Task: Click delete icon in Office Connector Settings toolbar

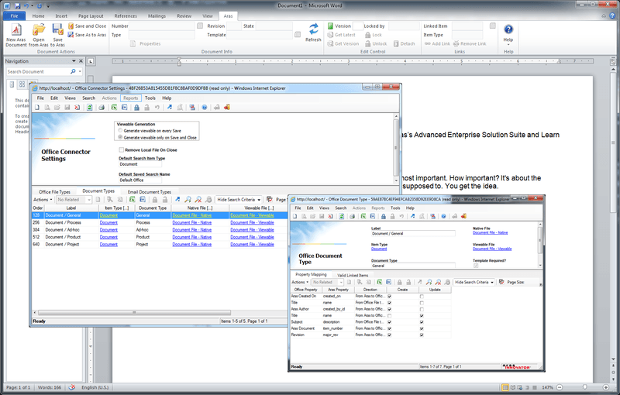Action: pyautogui.click(x=77, y=108)
